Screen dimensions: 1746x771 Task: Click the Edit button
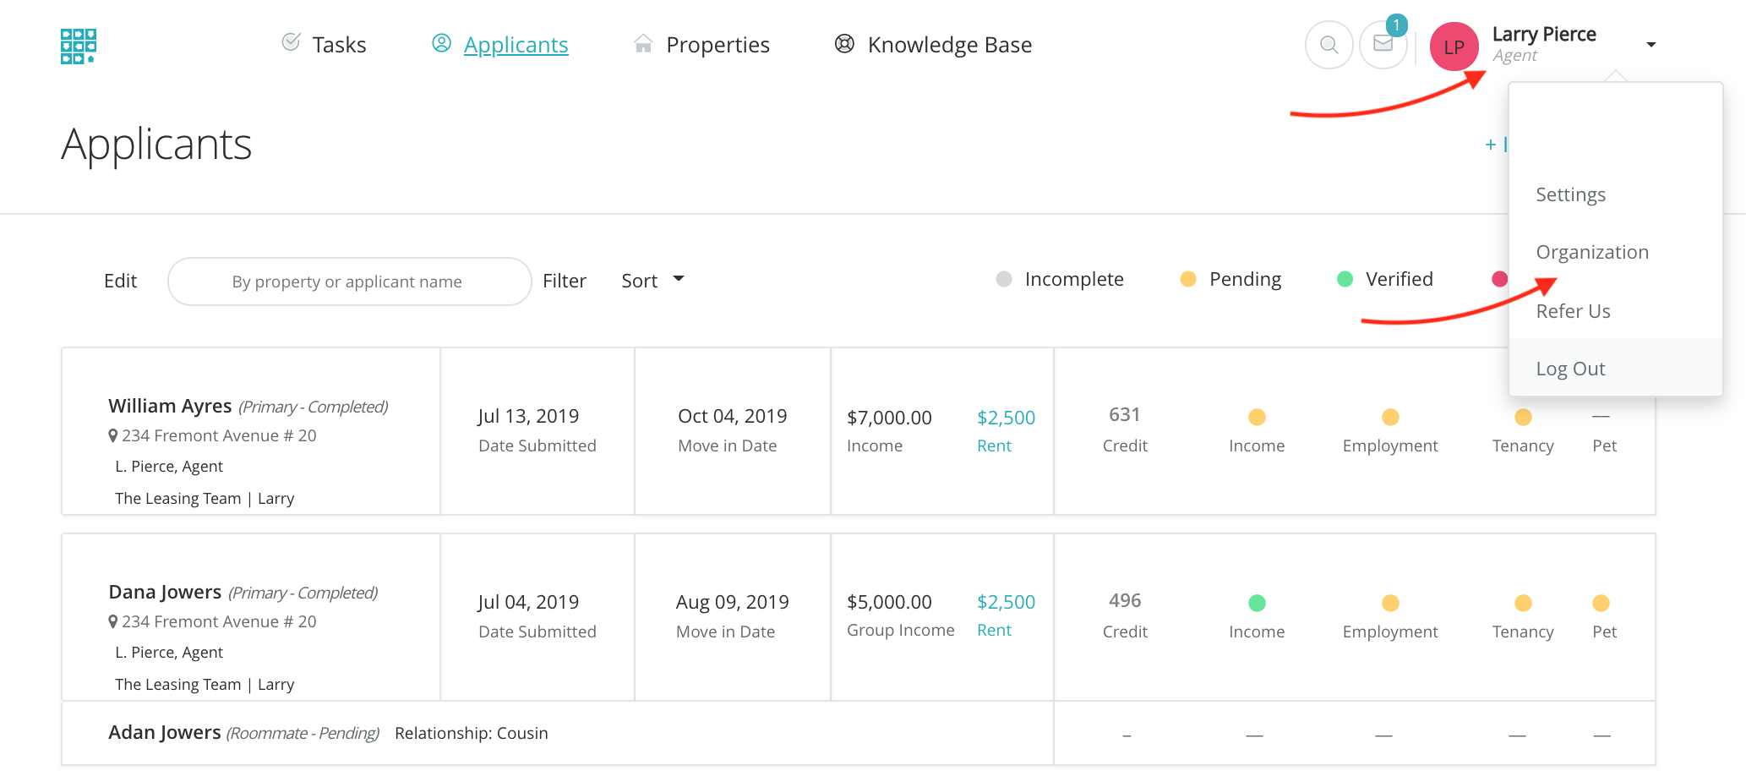coord(120,281)
